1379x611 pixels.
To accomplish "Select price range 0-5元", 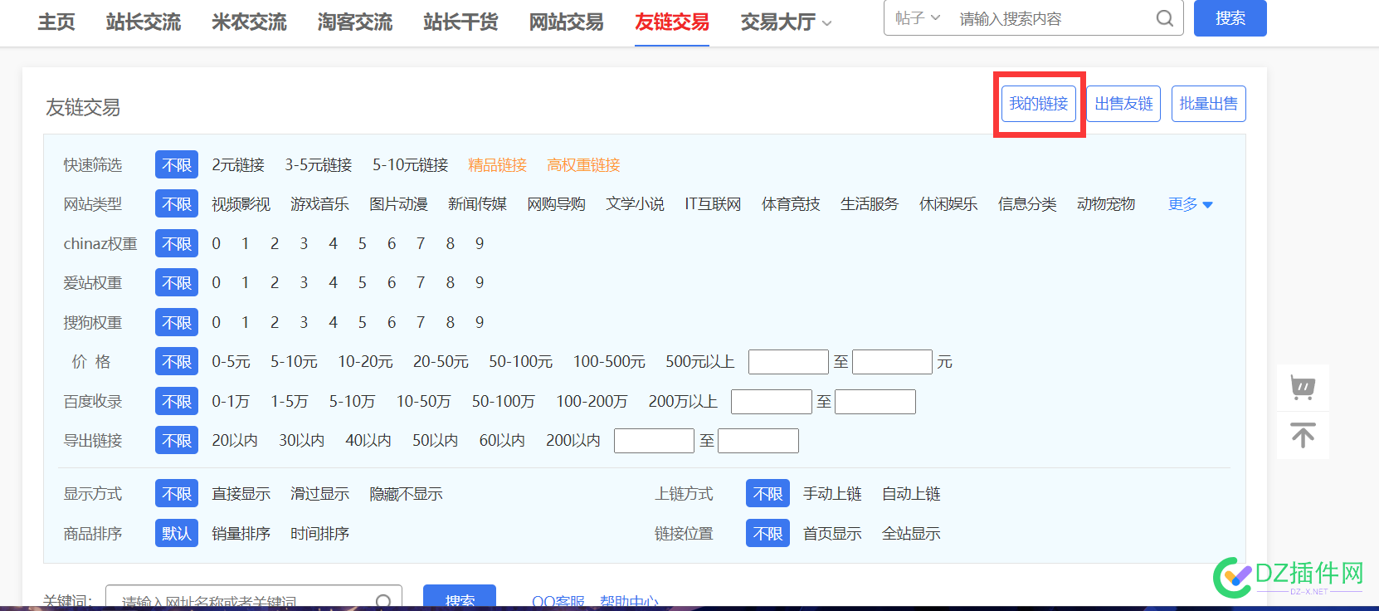I will click(x=231, y=362).
